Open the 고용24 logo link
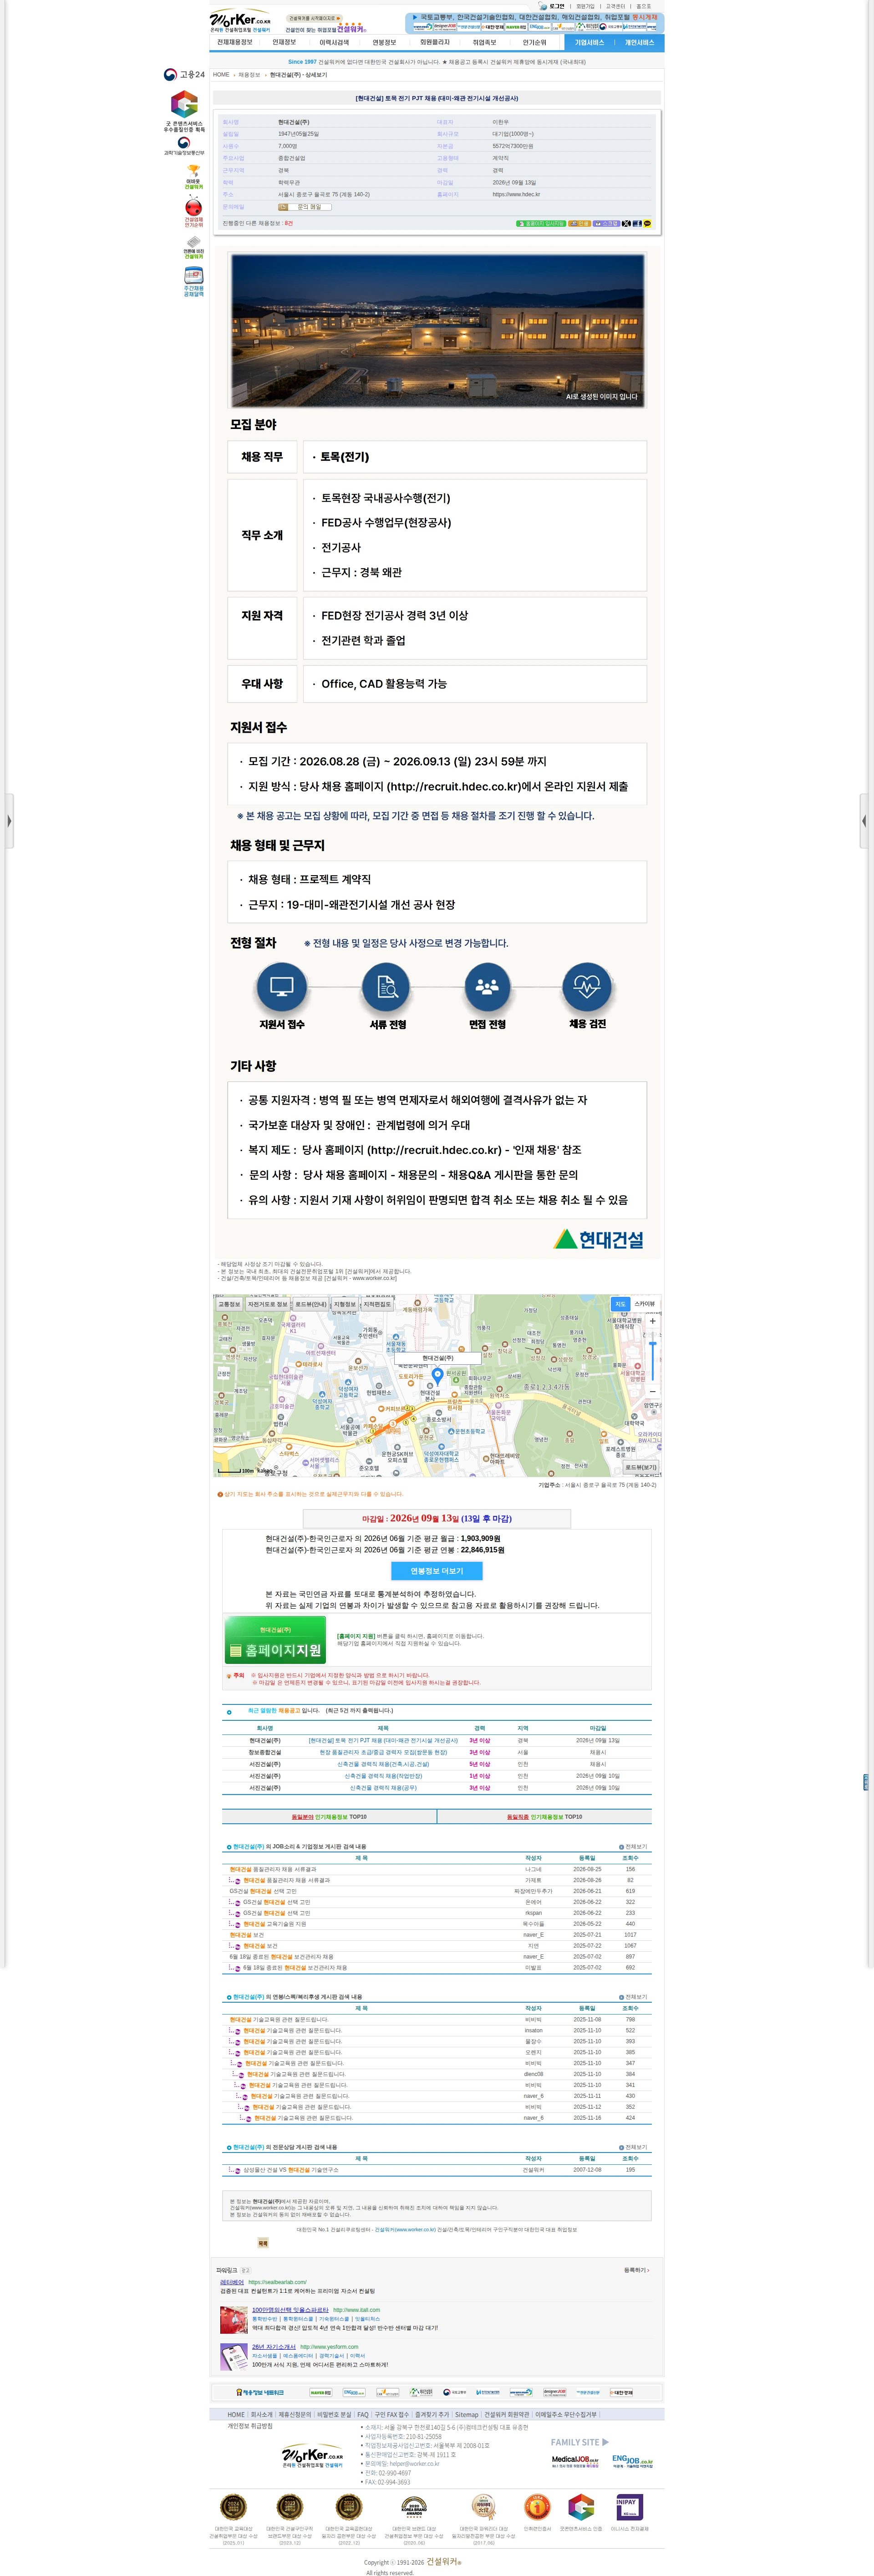874x2576 pixels. click(185, 75)
